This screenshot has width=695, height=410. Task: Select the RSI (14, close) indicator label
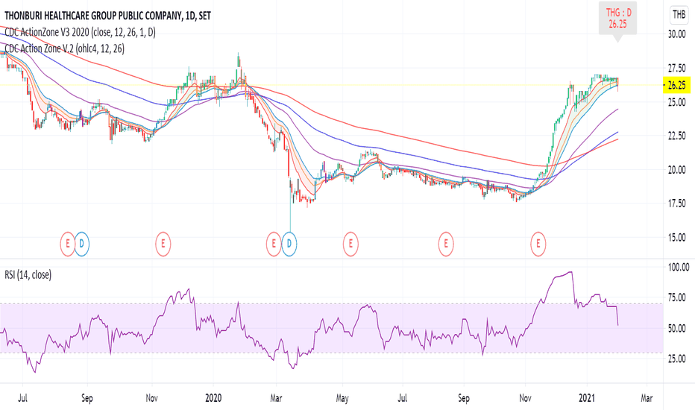[x=28, y=275]
